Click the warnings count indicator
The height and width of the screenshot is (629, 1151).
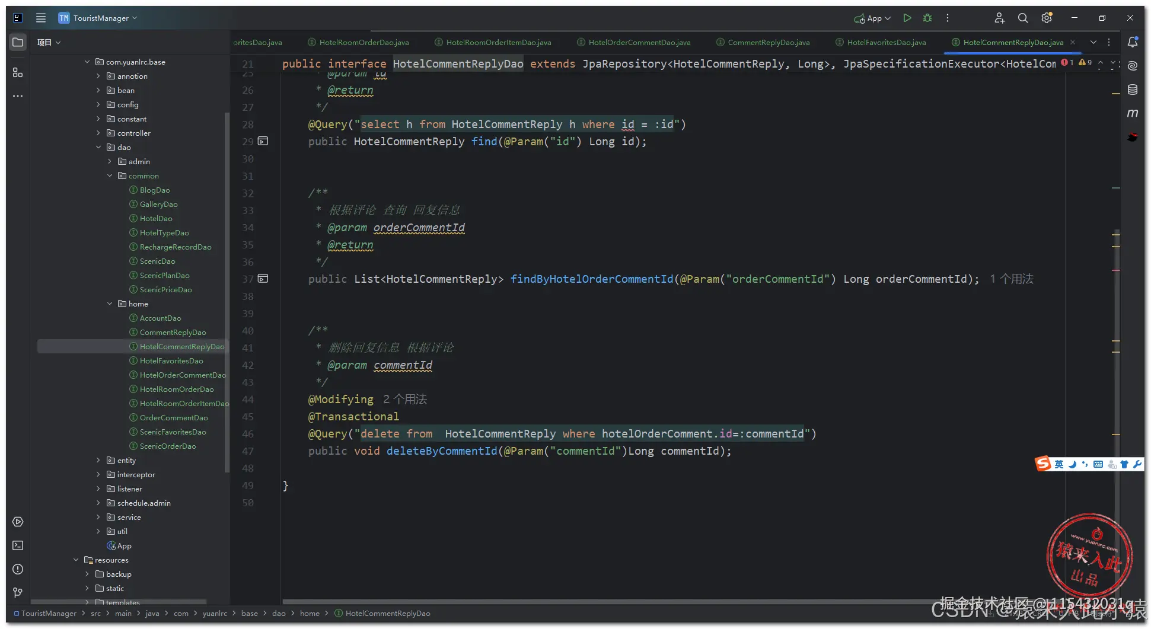pos(1085,62)
